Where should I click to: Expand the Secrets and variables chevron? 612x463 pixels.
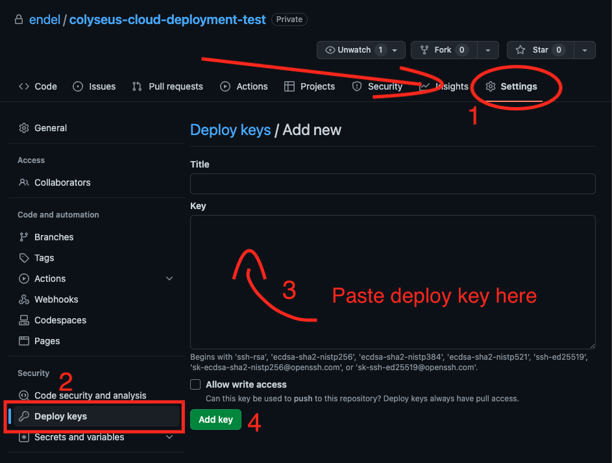point(169,437)
